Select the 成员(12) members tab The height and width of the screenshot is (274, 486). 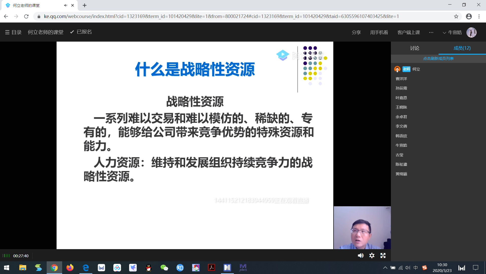click(x=462, y=48)
